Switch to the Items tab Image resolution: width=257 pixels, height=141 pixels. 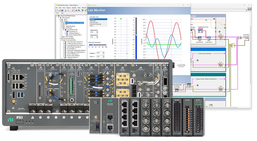tap(58, 13)
